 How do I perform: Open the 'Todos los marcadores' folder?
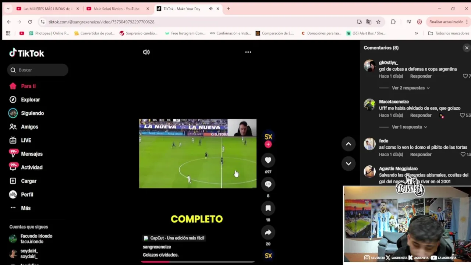(x=448, y=33)
